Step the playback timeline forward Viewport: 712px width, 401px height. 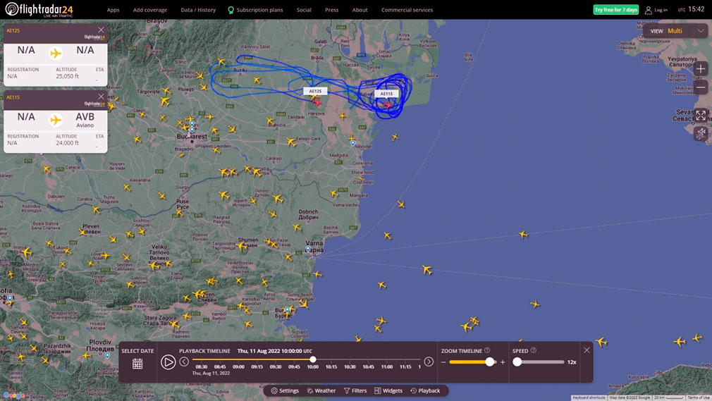coord(429,362)
